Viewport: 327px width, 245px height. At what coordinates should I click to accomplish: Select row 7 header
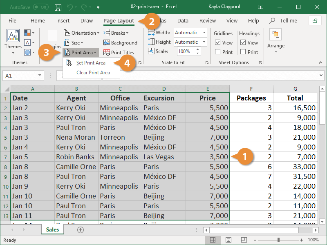[x=5, y=157]
